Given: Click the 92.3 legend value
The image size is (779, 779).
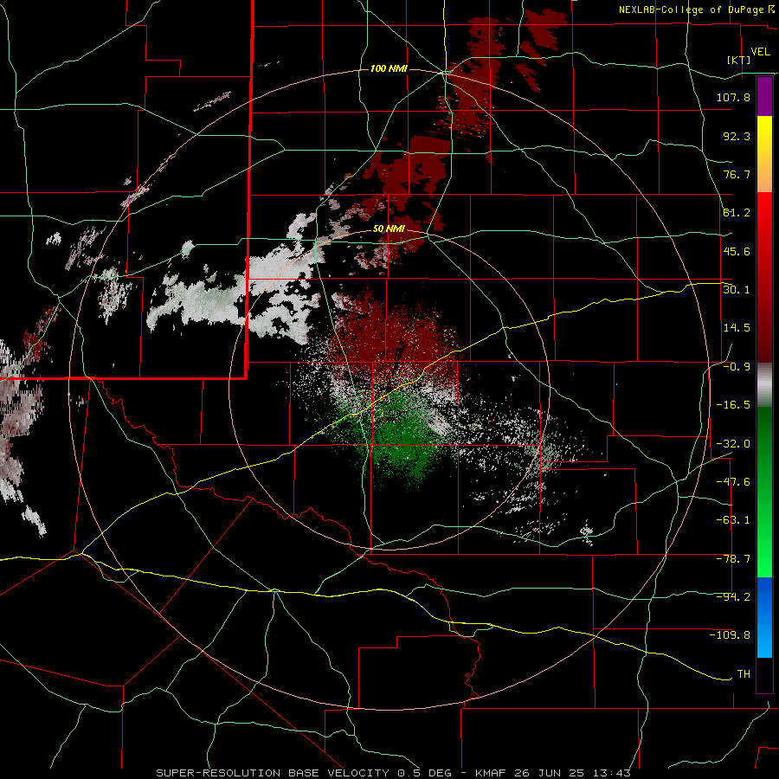Looking at the screenshot, I should click(737, 136).
